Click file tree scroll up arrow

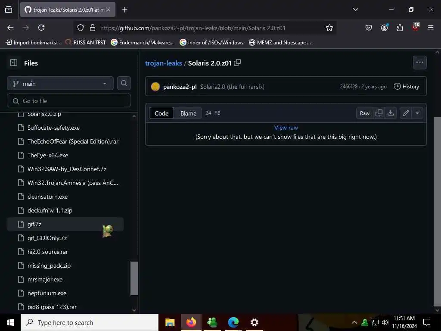tap(134, 116)
